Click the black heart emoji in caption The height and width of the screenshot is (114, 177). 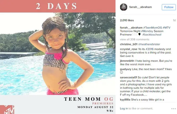click(139, 34)
